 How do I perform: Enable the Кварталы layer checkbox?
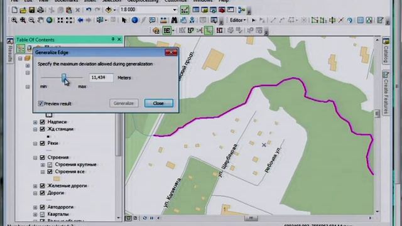tap(43, 214)
